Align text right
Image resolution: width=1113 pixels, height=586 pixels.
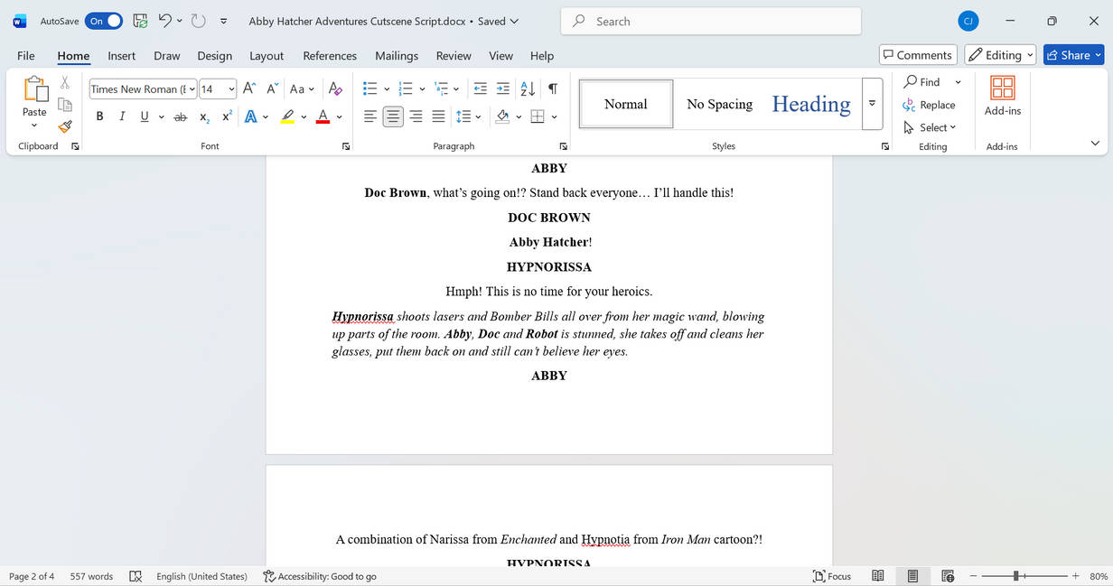click(416, 116)
